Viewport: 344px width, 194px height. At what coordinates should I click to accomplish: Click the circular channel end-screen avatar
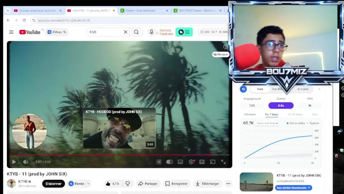(x=29, y=131)
